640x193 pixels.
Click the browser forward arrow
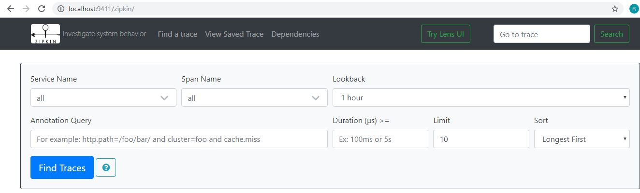(x=26, y=9)
